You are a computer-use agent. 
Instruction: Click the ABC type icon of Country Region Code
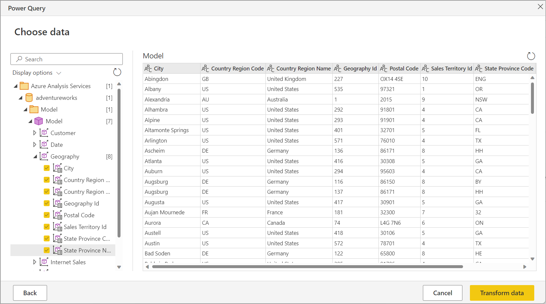[x=205, y=68]
